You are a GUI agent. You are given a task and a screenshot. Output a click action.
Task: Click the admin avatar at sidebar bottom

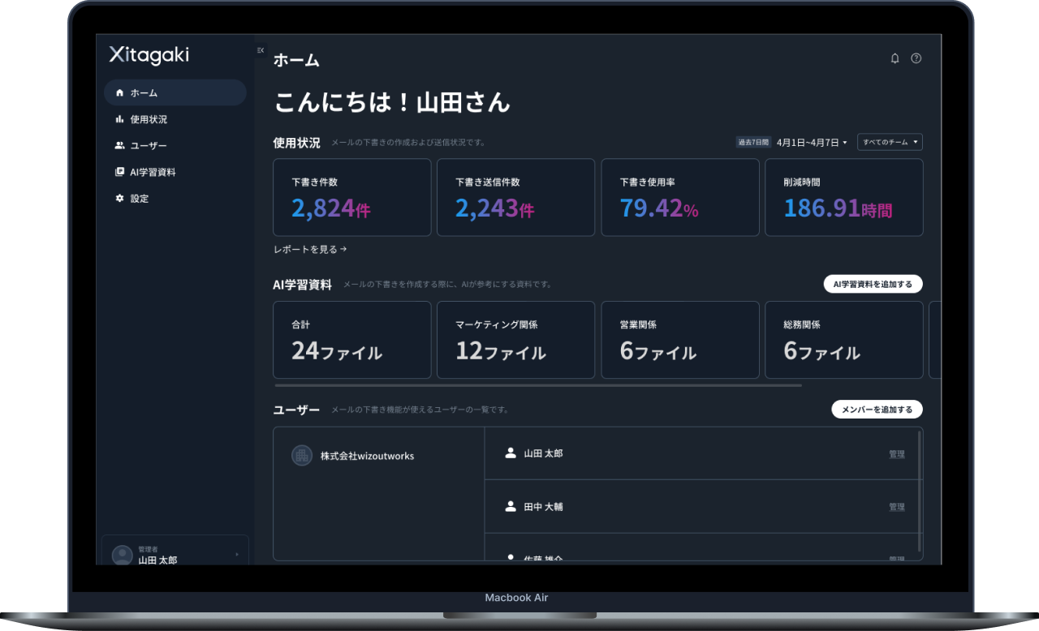123,556
